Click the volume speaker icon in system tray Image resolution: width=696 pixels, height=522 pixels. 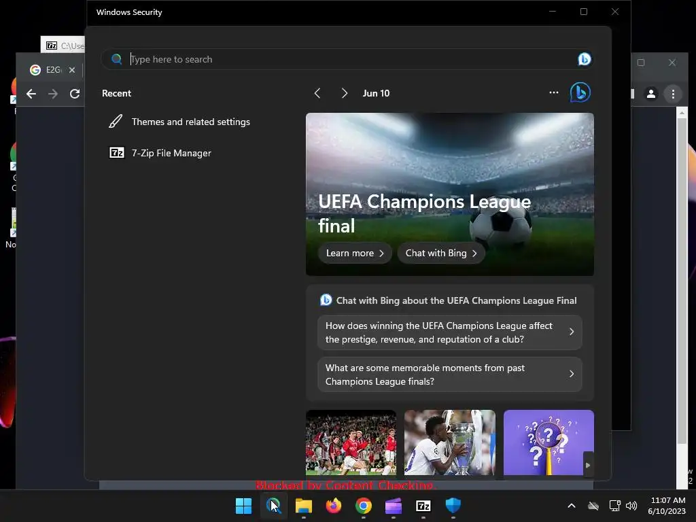(x=631, y=506)
